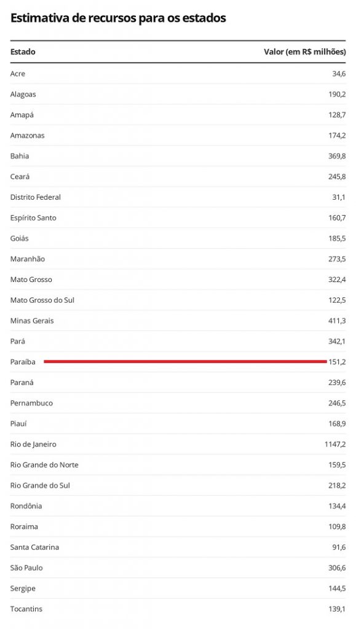Click the Mato Grosso do Sul label
This screenshot has height=629, width=356.
click(x=42, y=300)
